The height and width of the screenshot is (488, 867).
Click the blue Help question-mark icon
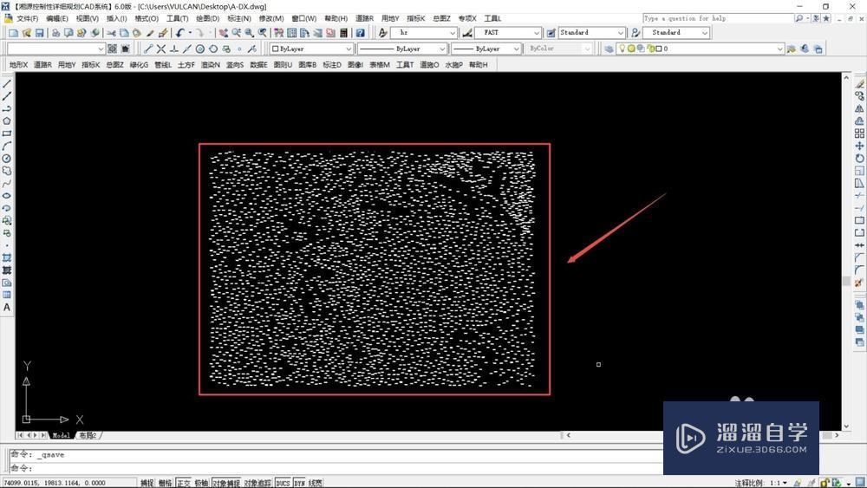[x=360, y=33]
